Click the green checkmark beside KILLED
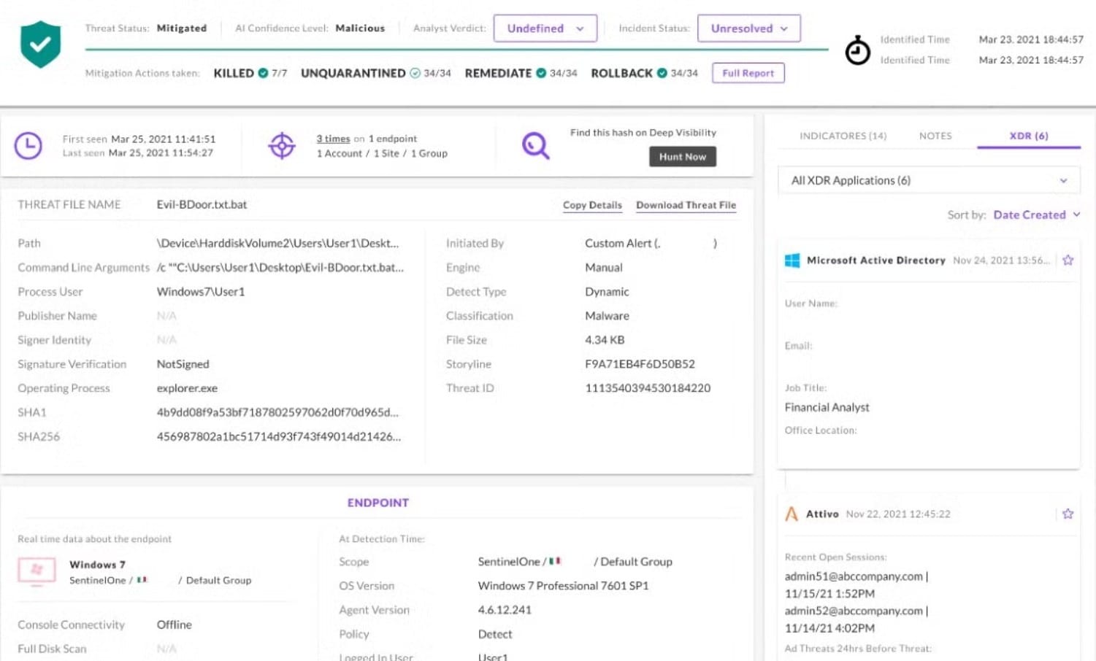The image size is (1096, 661). click(263, 72)
